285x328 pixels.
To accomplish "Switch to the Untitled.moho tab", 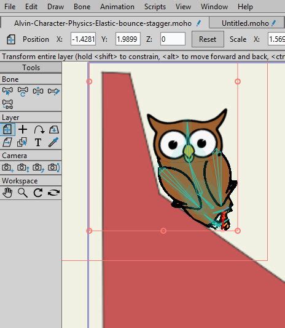I will click(245, 23).
